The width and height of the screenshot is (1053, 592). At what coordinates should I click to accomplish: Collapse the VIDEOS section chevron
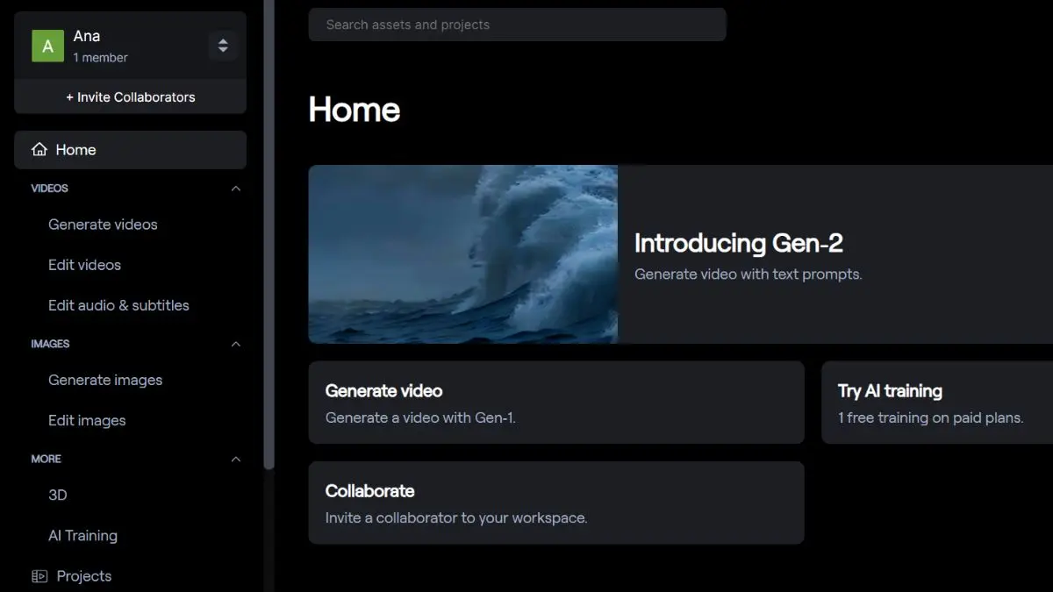(235, 189)
